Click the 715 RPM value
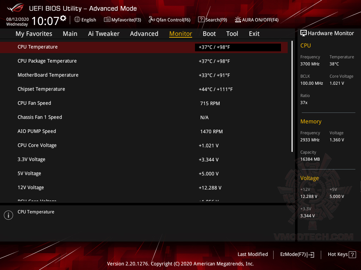The height and width of the screenshot is (270, 361). (210, 103)
